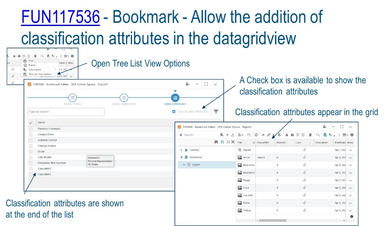Click the AirCar thumbnail image
This screenshot has height=226, width=384.
(240, 158)
